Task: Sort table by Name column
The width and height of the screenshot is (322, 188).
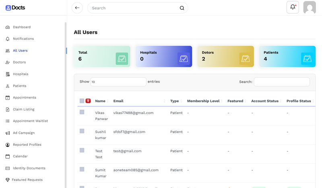Action: point(102,101)
